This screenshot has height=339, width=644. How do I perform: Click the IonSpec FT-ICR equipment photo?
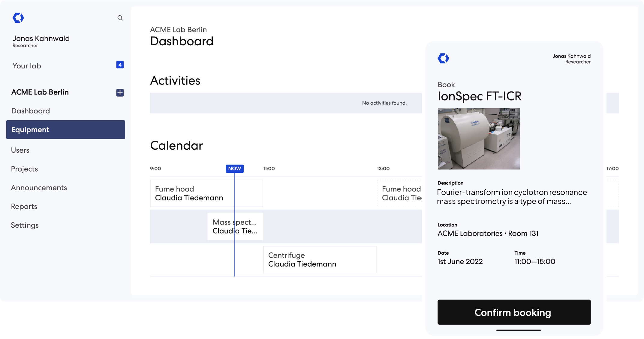coord(479,139)
